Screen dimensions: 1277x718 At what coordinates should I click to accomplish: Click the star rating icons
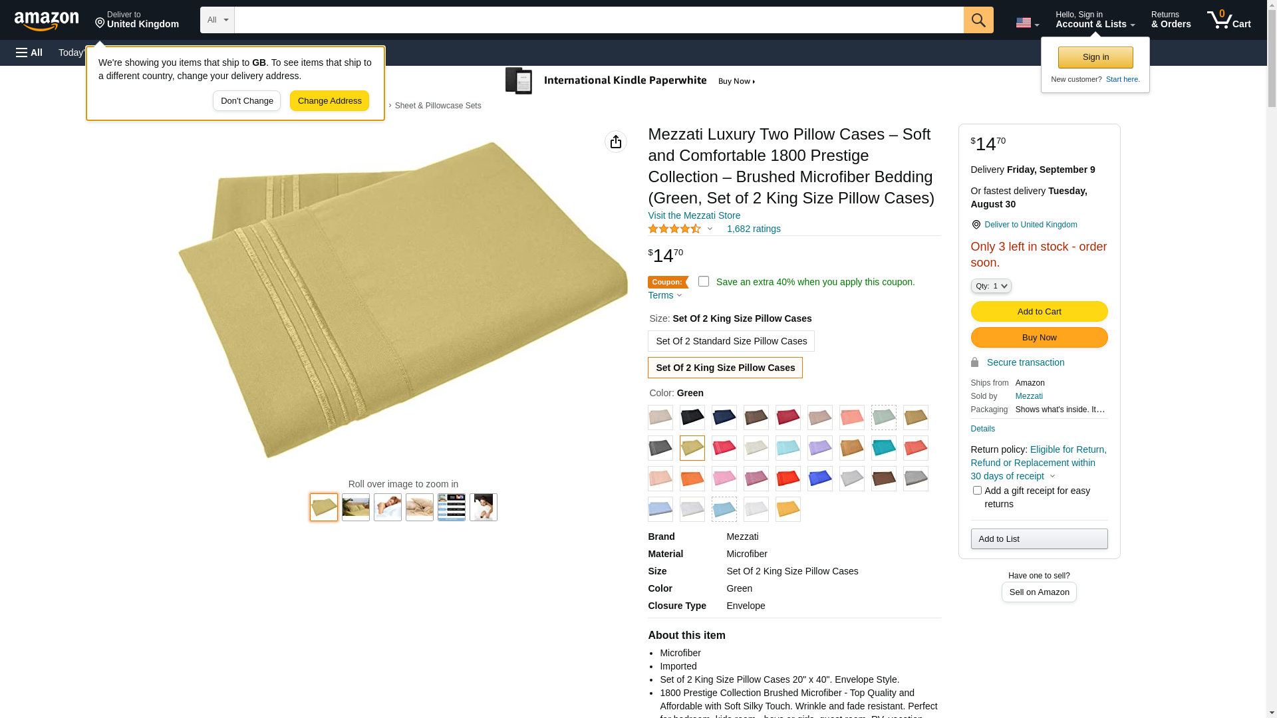(674, 229)
